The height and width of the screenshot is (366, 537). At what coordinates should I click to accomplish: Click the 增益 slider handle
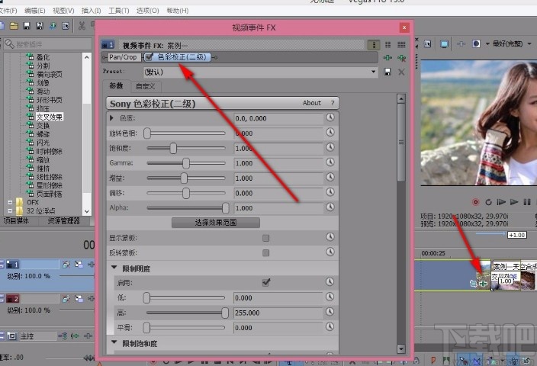[184, 178]
